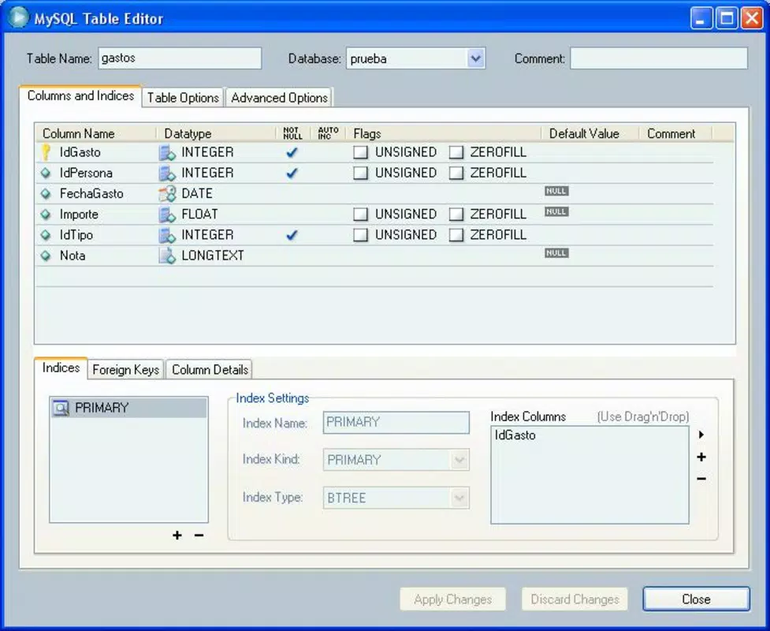Click the DATE datatype icon in FechaGasto row

(x=167, y=194)
